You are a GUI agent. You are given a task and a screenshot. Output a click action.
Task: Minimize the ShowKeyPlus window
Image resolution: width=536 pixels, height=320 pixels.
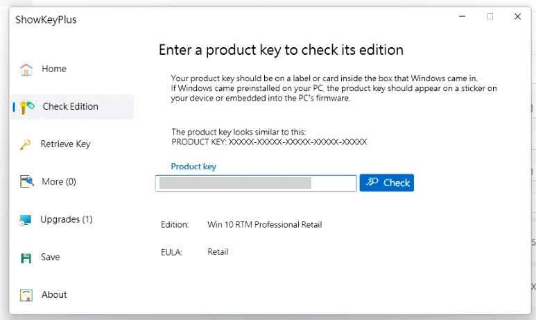click(462, 17)
